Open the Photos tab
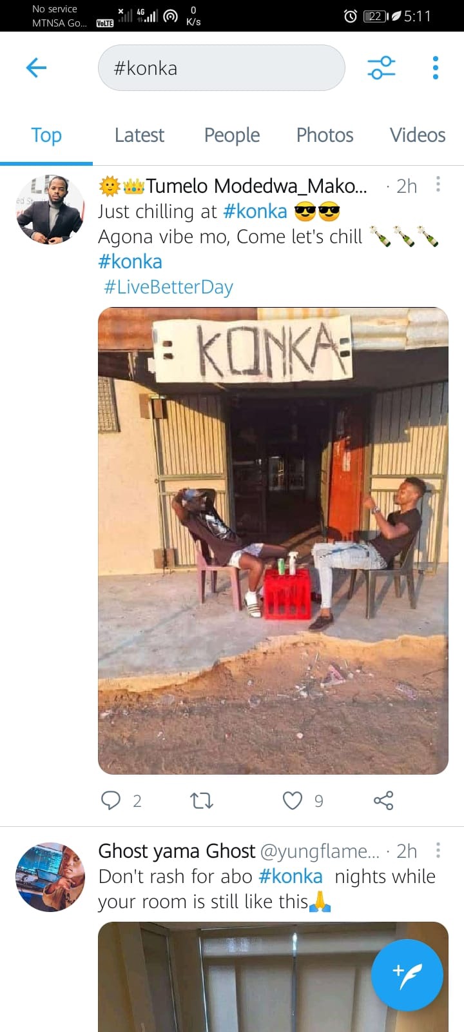This screenshot has width=464, height=1032. point(325,135)
